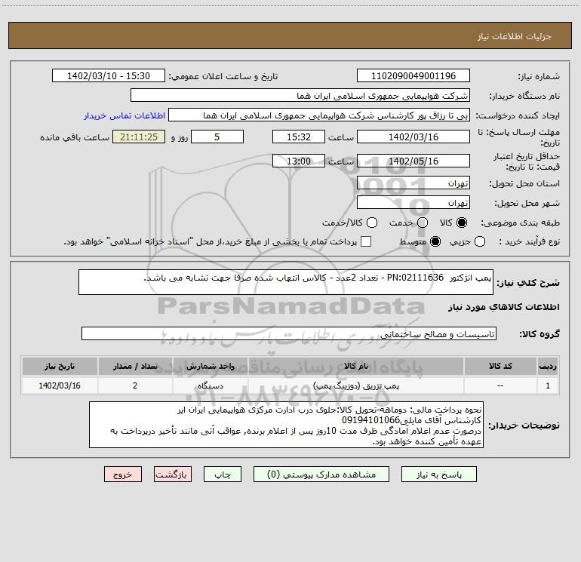Select the خدمت radio button
Viewport: 581px width, 562px height.
(423, 223)
